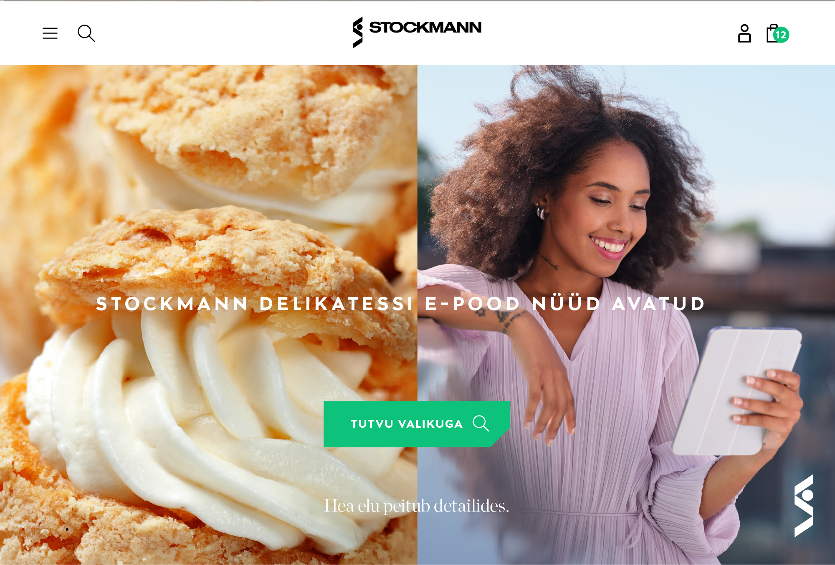Click the TUTVU VALIKUGA button text
This screenshot has height=565, width=835.
[407, 424]
